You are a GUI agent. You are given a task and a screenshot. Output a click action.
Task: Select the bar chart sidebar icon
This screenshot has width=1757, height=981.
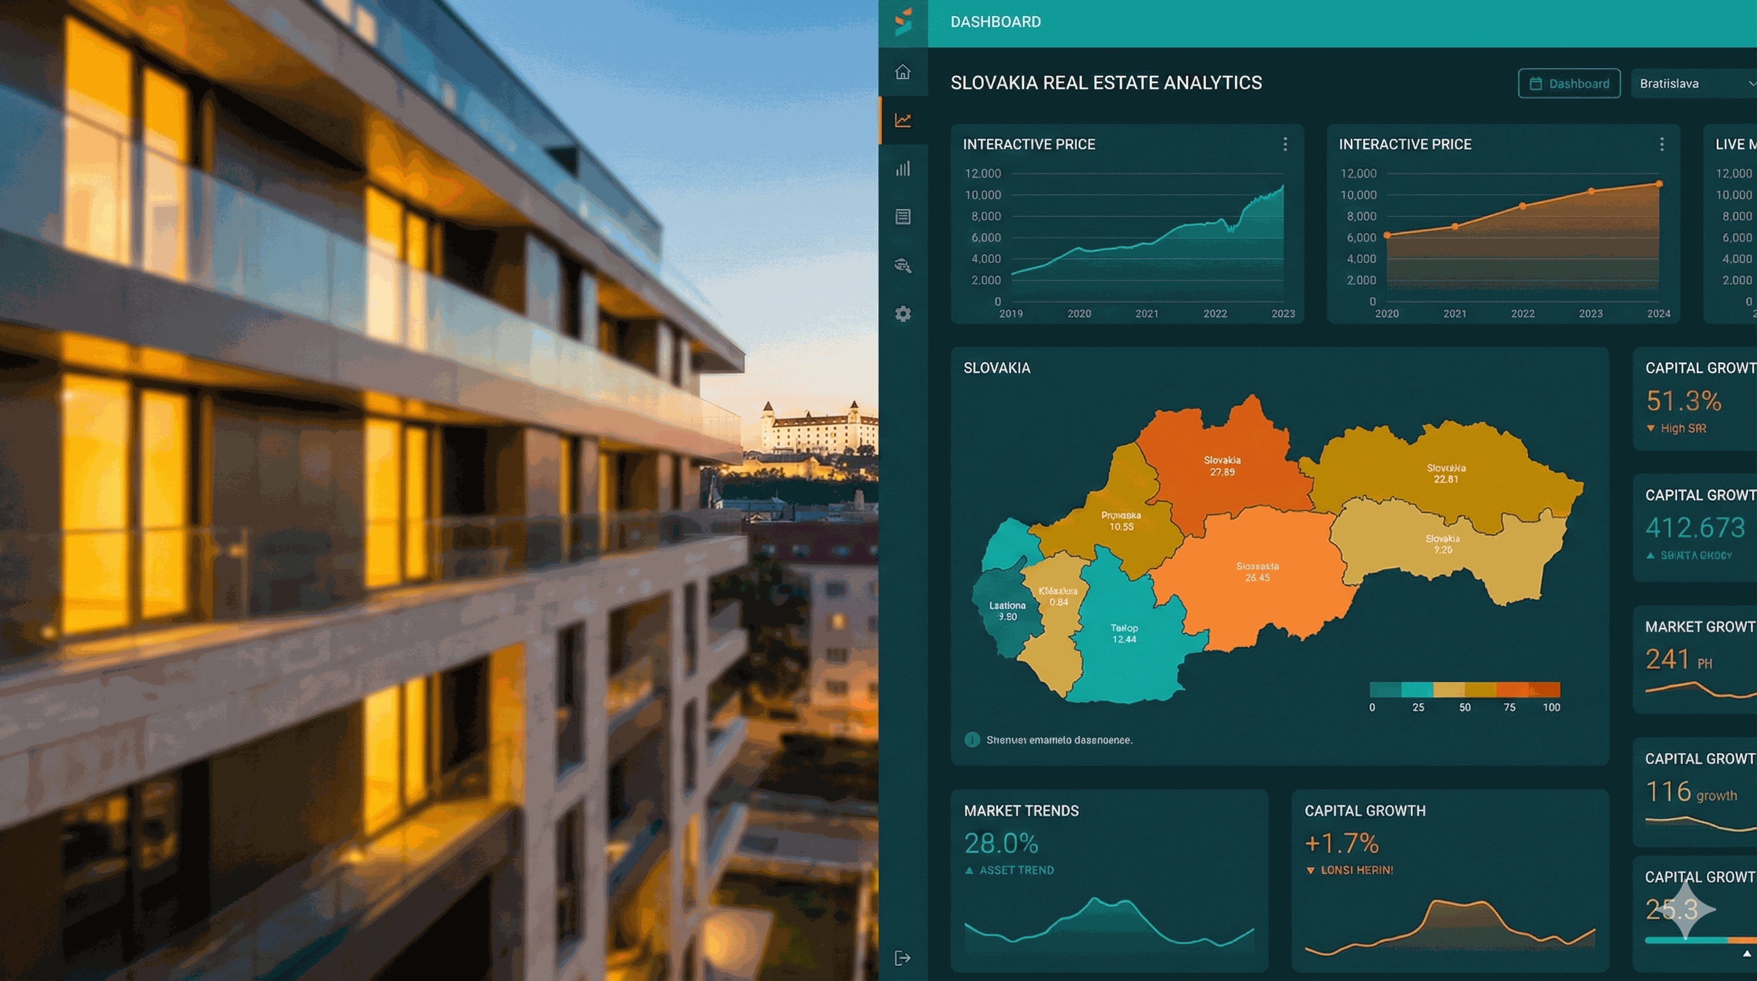[902, 169]
